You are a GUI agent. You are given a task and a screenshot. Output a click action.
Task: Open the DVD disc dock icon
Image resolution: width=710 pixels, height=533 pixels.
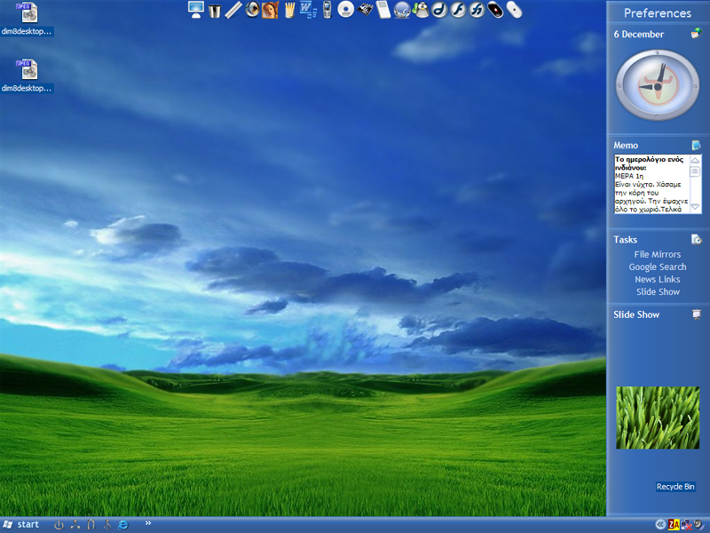[x=345, y=10]
